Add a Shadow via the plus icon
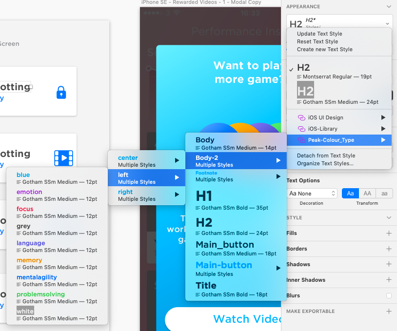This screenshot has width=397, height=331. [x=390, y=265]
